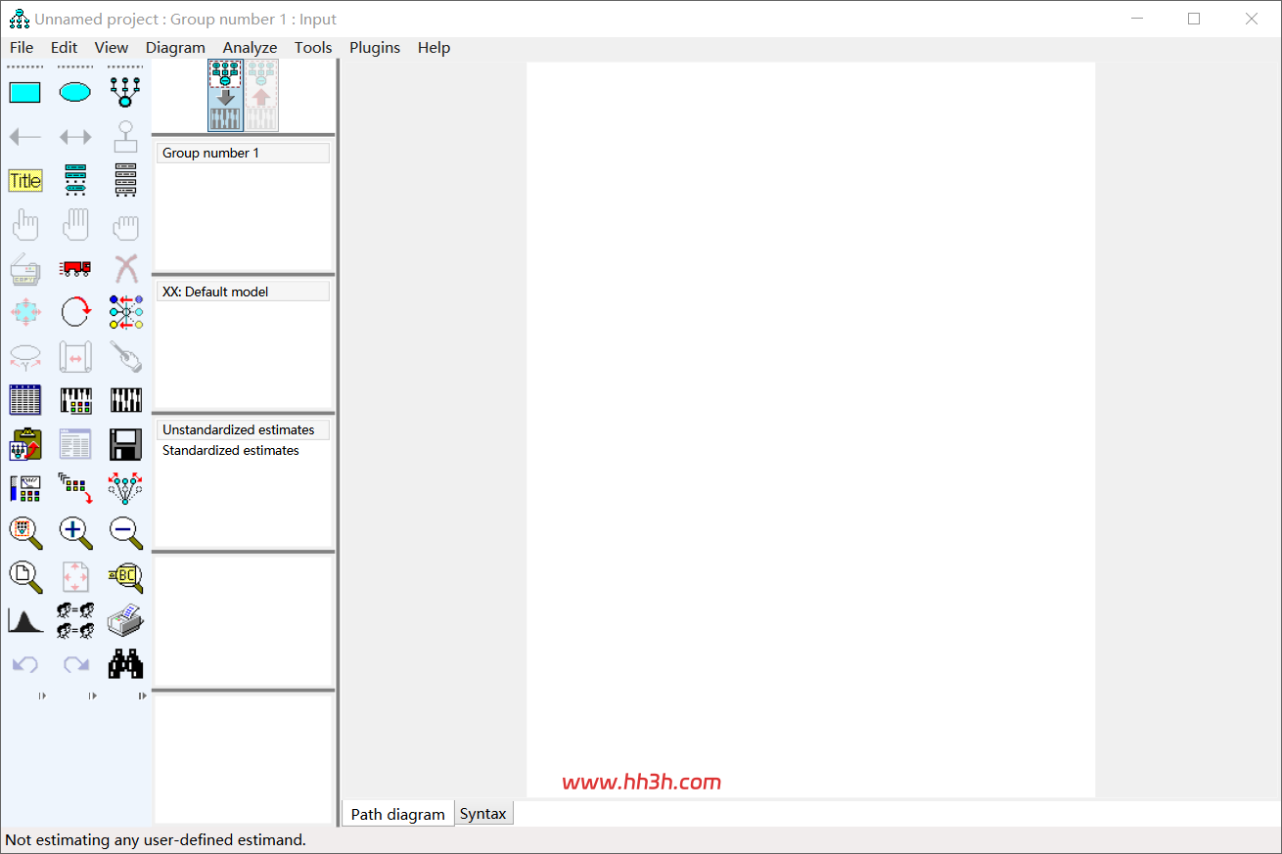Click the calculate estimates abacus icon
This screenshot has width=1282, height=854.
125,400
